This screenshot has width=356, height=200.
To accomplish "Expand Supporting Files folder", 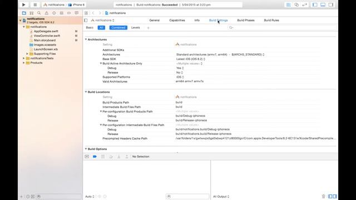I will tap(27, 54).
